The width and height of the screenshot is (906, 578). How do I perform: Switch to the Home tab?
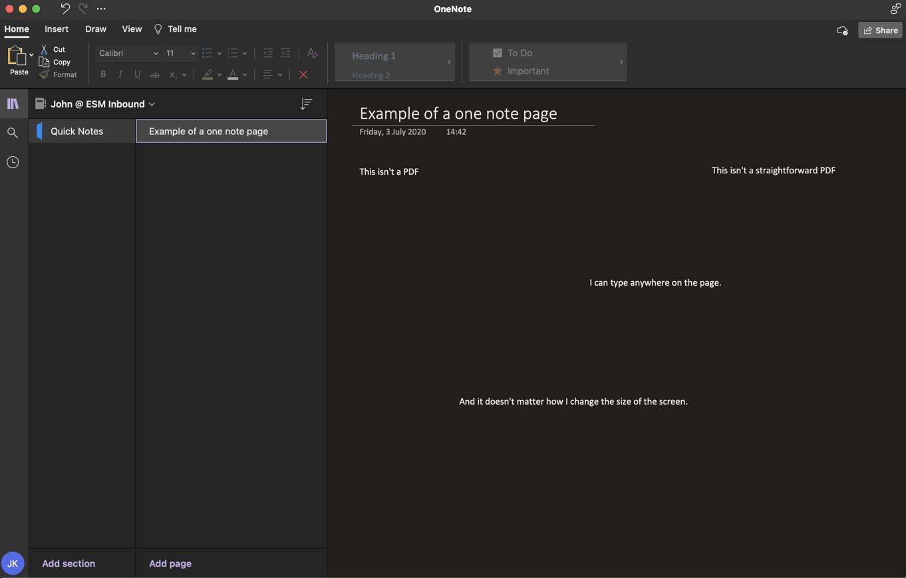click(x=17, y=29)
